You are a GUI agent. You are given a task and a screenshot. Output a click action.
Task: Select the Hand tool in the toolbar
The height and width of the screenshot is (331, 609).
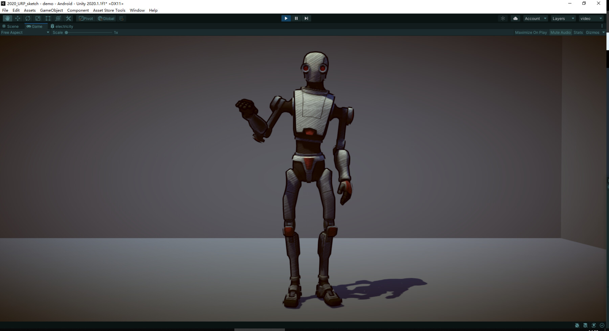coord(7,18)
